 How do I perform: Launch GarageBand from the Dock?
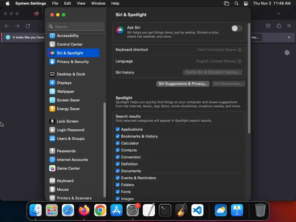tap(181, 210)
